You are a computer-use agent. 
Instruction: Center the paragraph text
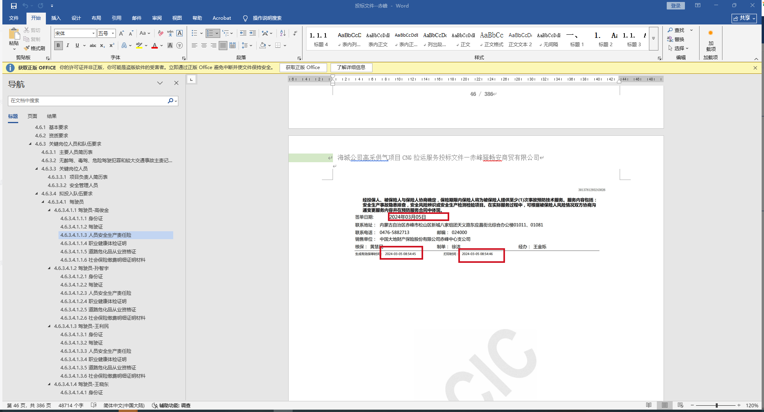[x=204, y=45]
